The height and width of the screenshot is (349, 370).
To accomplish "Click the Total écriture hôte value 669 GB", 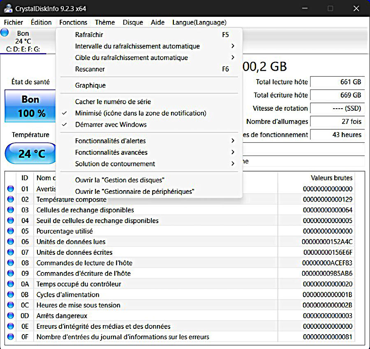I will [x=337, y=95].
